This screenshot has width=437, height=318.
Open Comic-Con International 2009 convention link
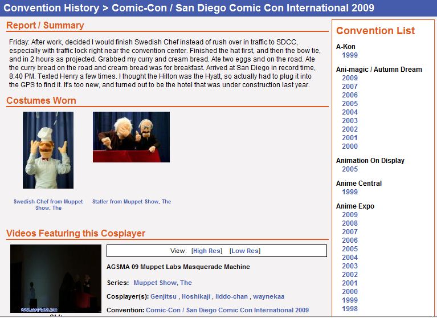227,310
